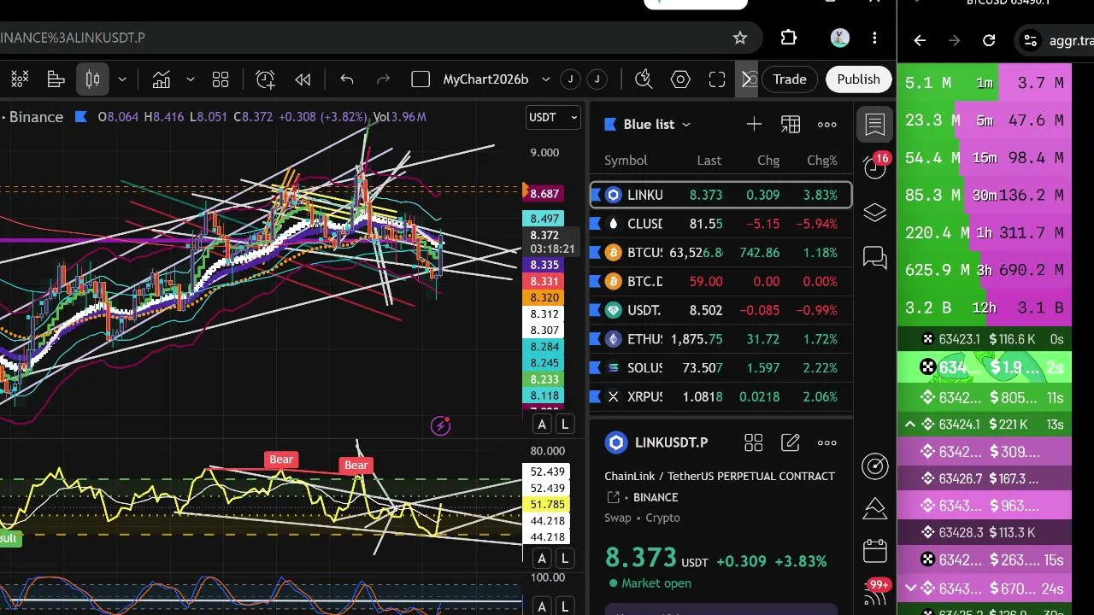Expand the indicators favorites dropdown arrow
This screenshot has height=615, width=1094.
click(191, 79)
